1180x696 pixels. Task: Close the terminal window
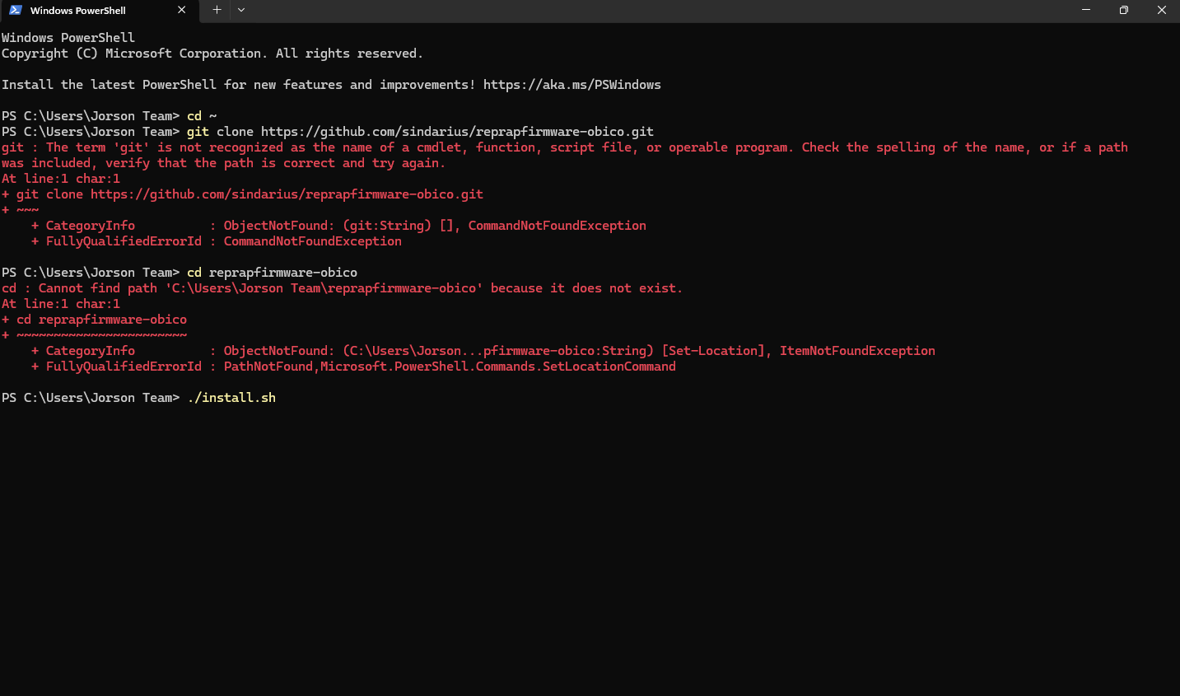click(1161, 10)
